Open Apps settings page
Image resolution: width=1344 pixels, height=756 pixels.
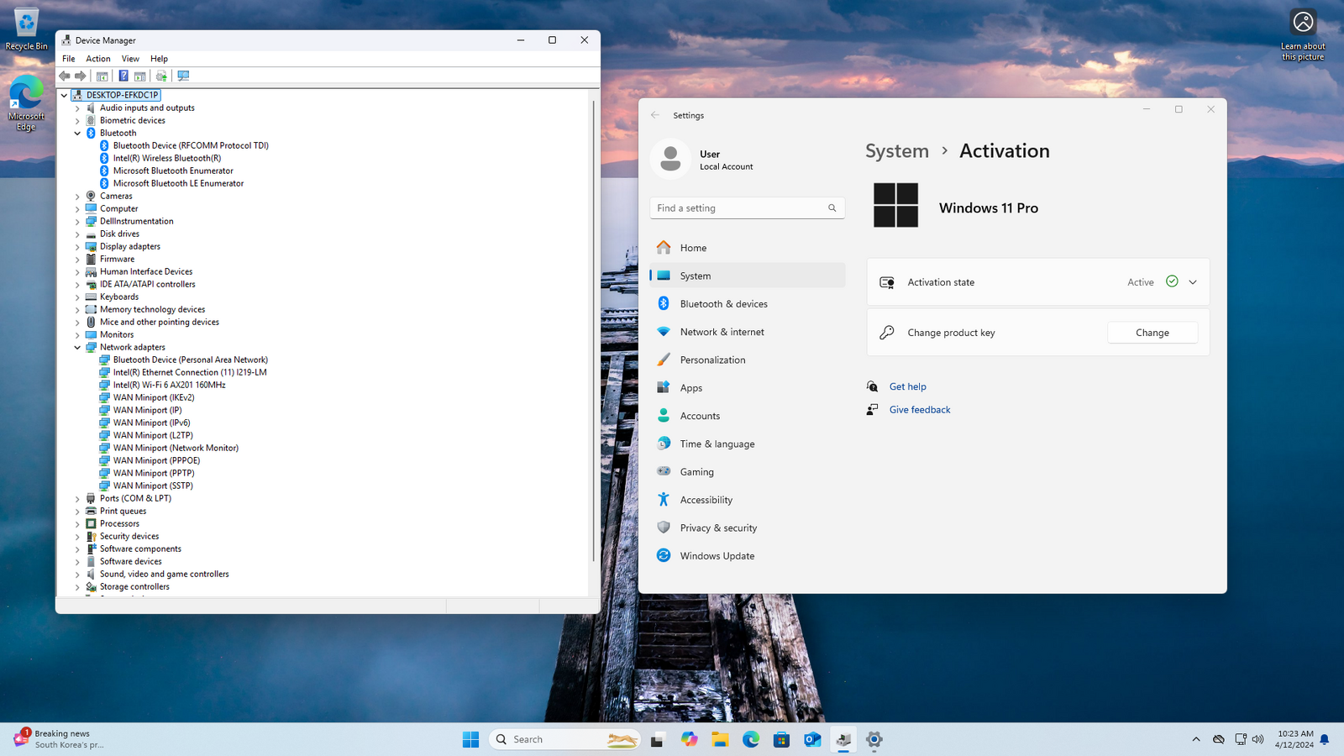click(747, 388)
